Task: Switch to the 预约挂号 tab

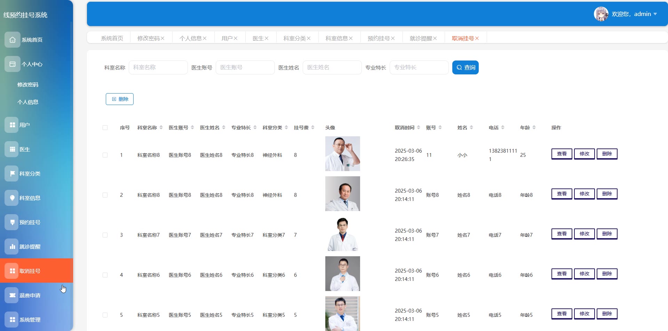Action: [379, 38]
